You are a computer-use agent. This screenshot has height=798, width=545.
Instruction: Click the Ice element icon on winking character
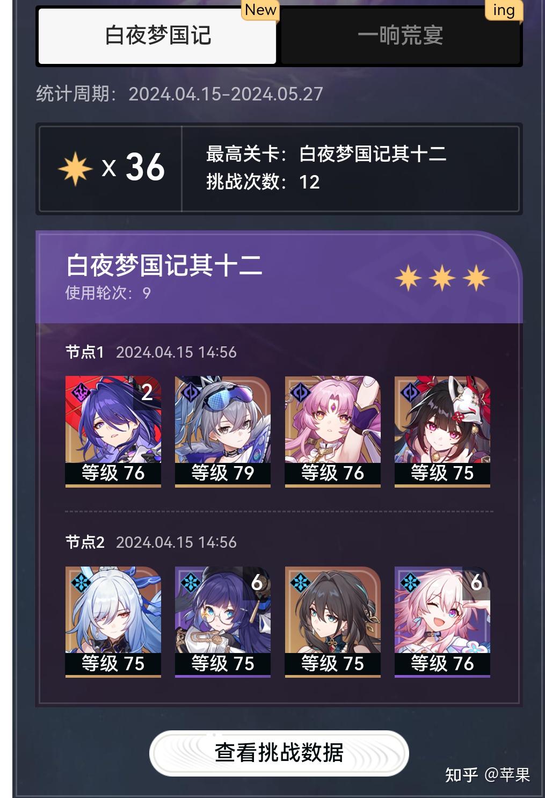410,583
